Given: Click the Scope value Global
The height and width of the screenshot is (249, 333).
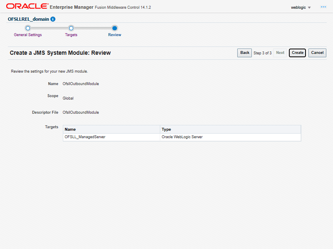Looking at the screenshot, I should point(68,98).
